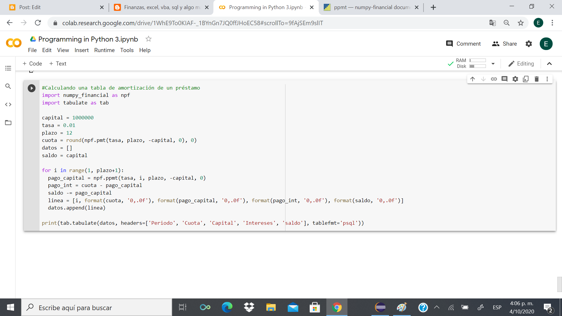Click the + Code button

[x=32, y=63]
